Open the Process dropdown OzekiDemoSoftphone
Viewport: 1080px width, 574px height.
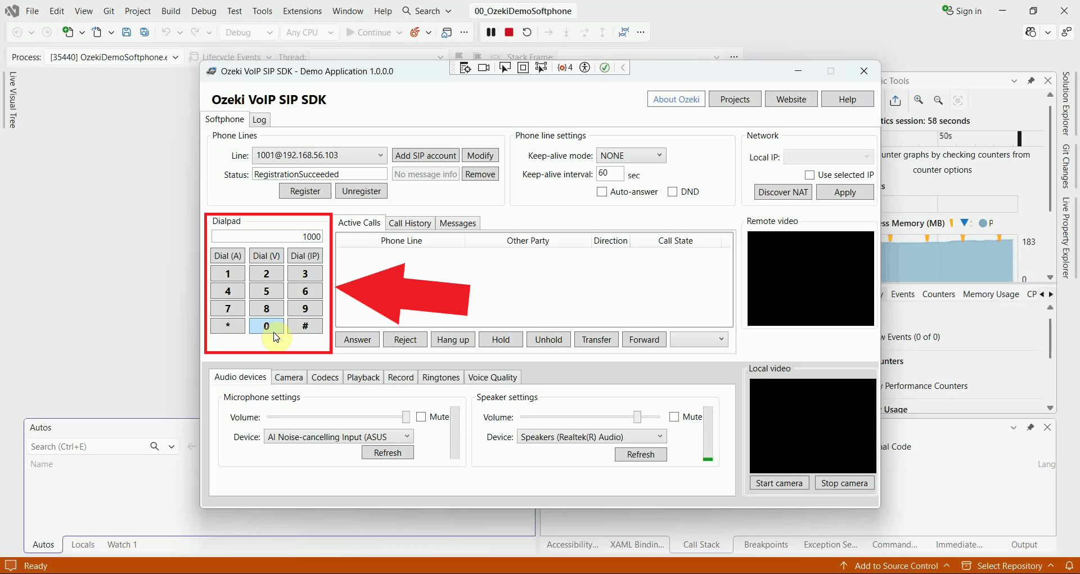tap(114, 57)
